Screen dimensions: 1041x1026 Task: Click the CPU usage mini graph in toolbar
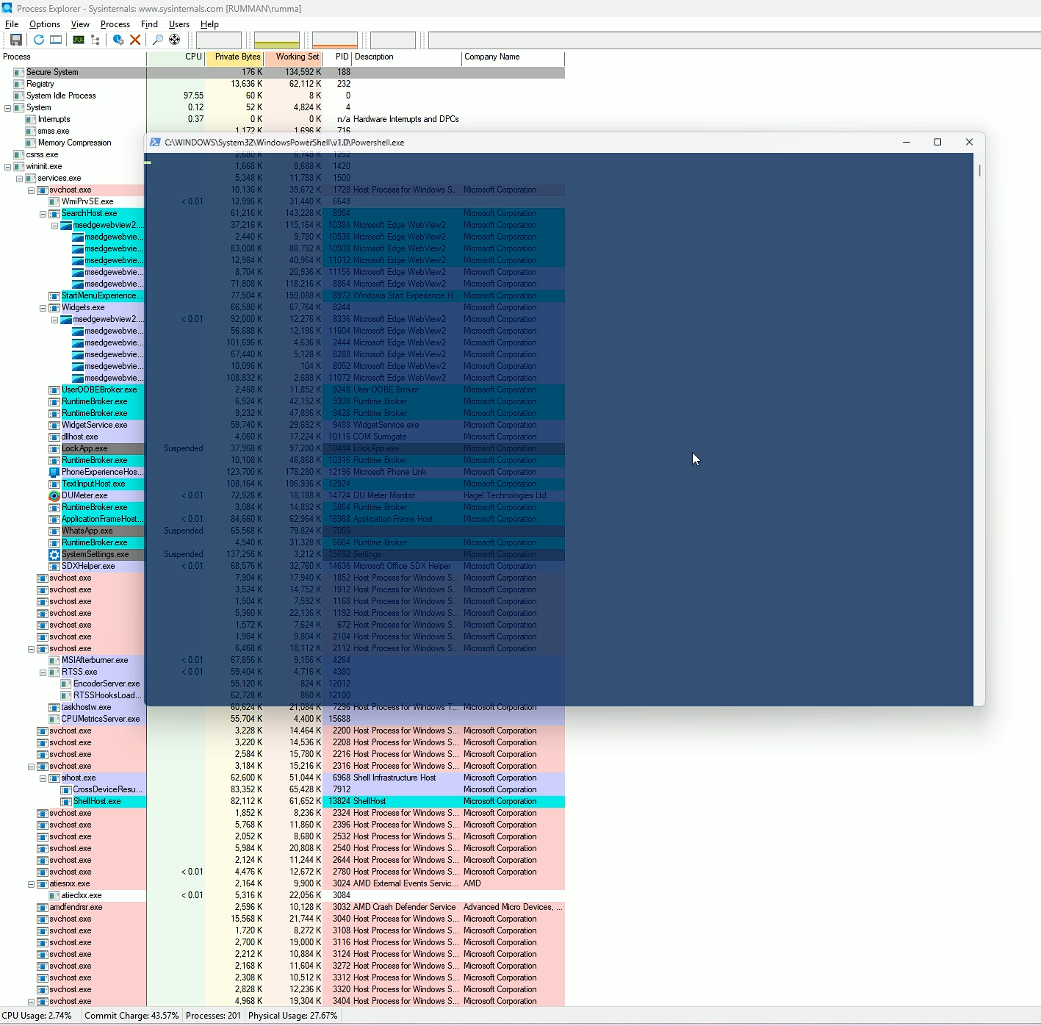(x=219, y=40)
